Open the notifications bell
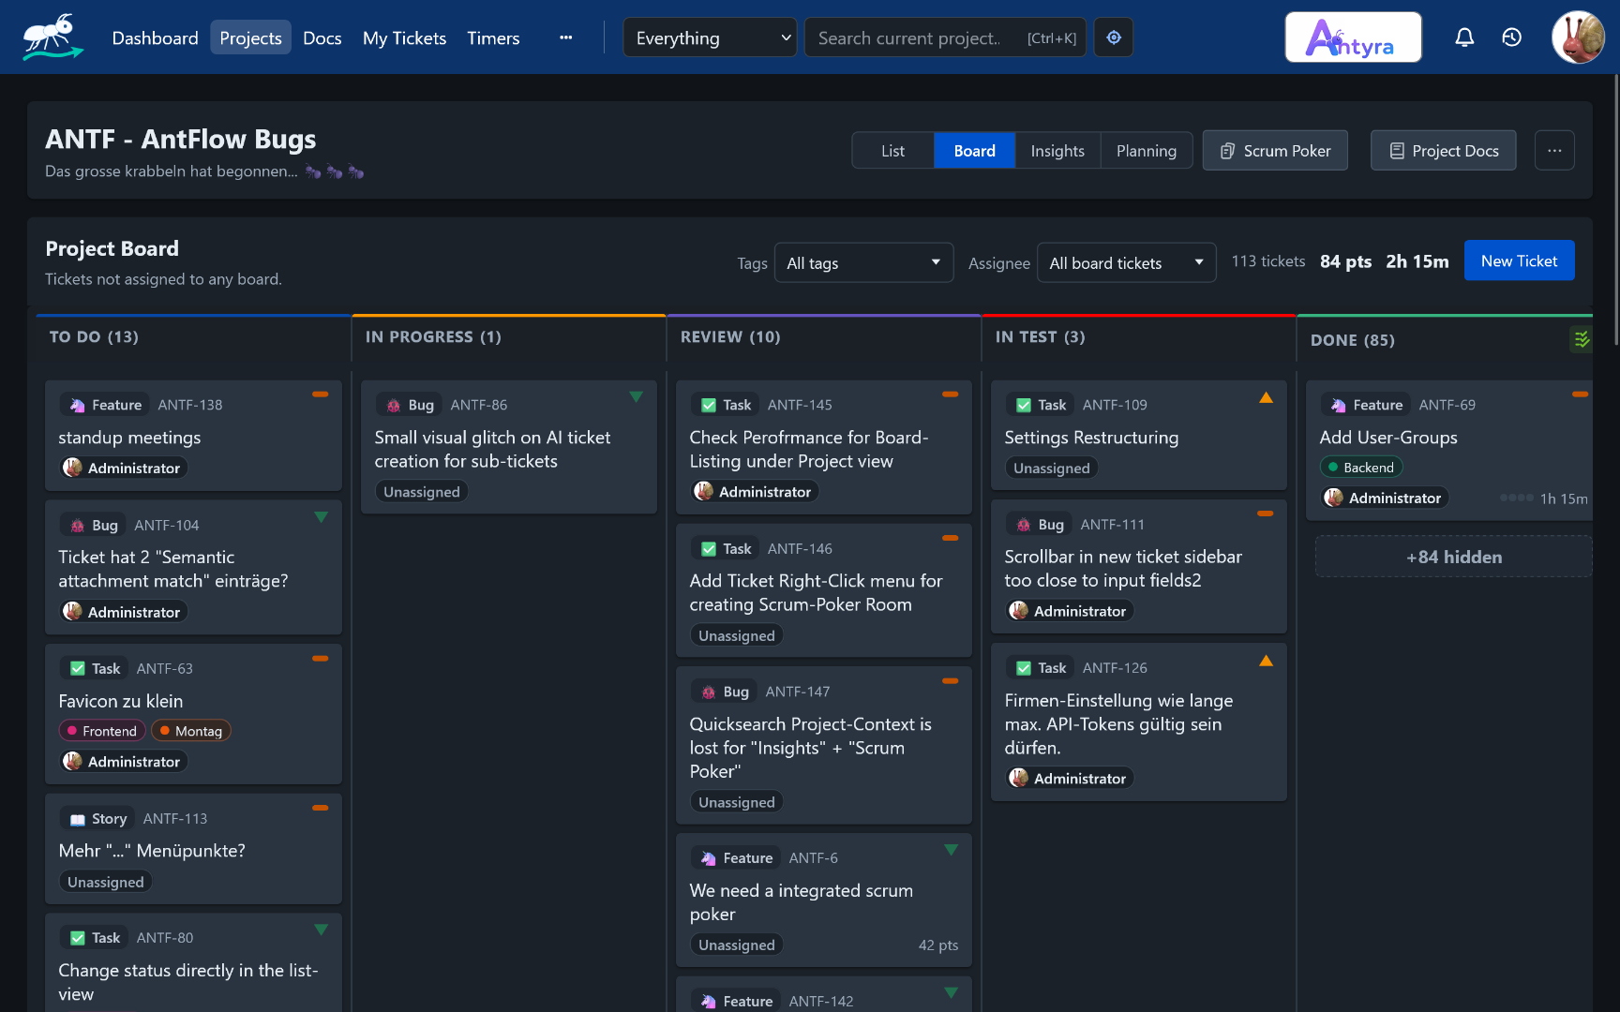The width and height of the screenshot is (1620, 1012). (x=1464, y=37)
